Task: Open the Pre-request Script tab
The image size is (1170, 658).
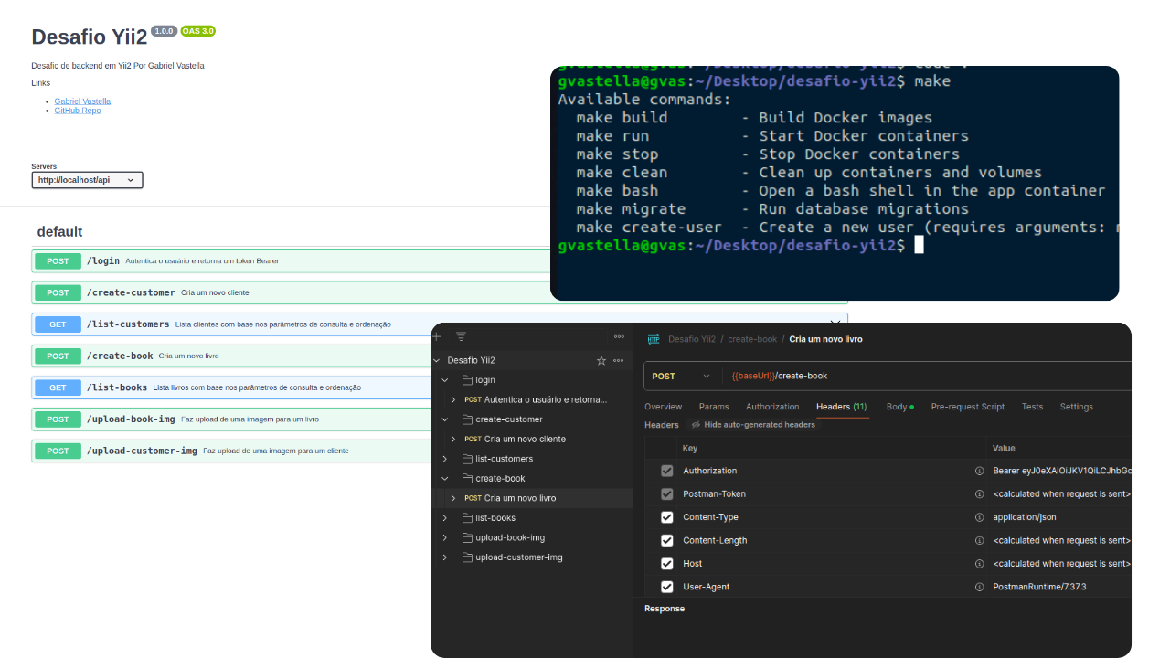Action: point(968,407)
